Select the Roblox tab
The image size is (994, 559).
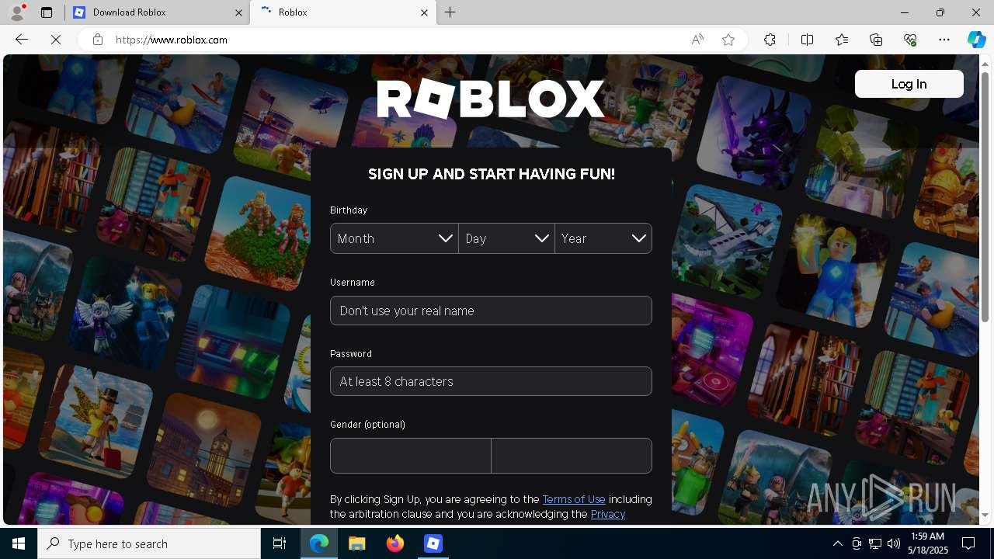343,12
